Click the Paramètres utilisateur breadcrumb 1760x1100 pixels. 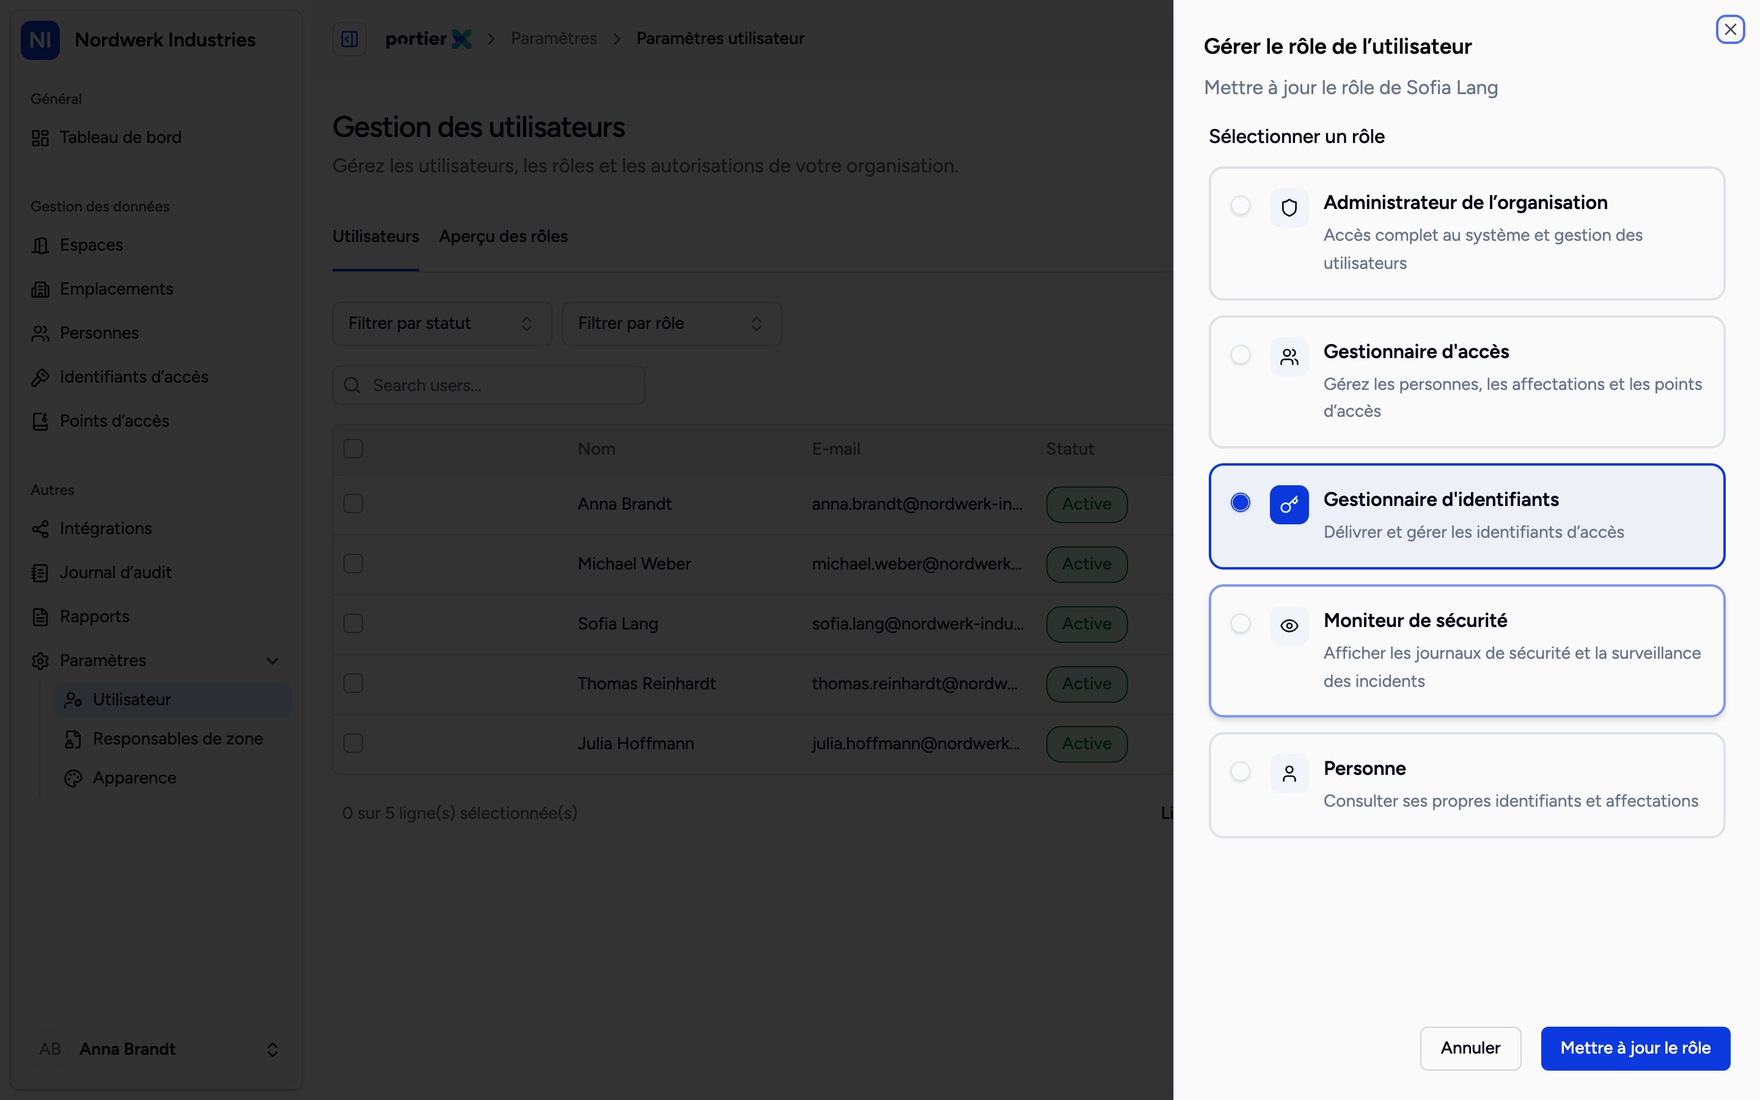(720, 38)
